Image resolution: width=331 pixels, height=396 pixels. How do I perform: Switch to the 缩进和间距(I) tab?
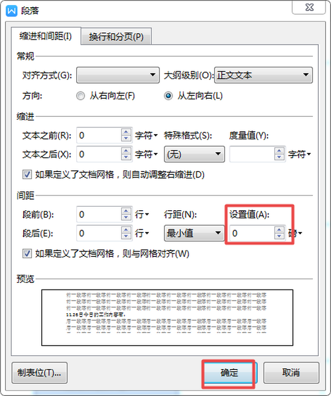(x=46, y=36)
